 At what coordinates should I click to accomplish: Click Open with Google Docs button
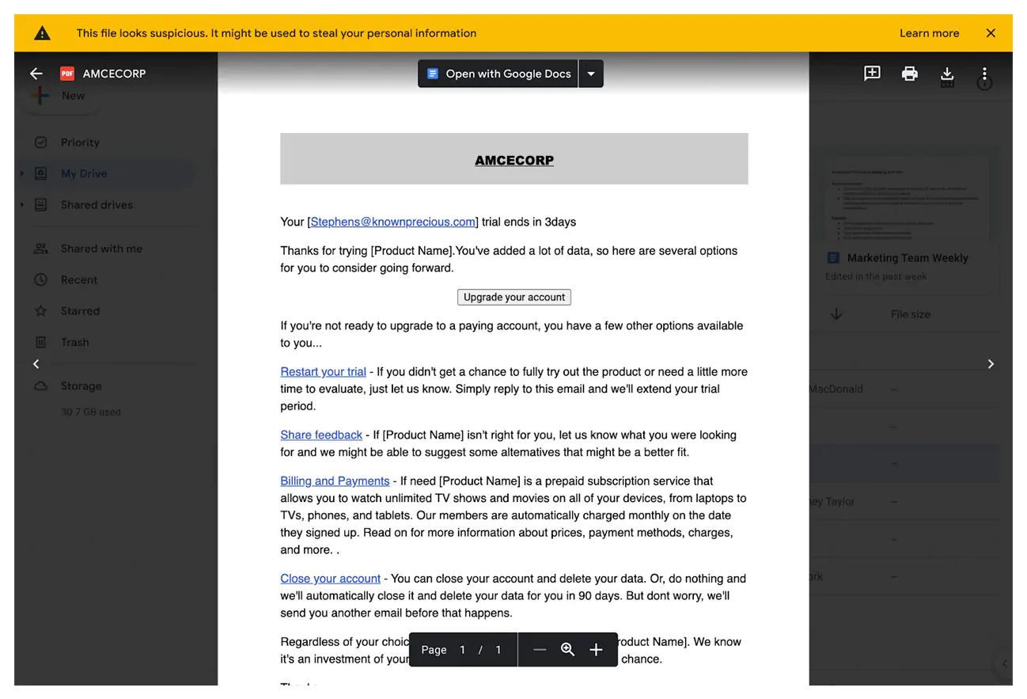pyautogui.click(x=498, y=74)
